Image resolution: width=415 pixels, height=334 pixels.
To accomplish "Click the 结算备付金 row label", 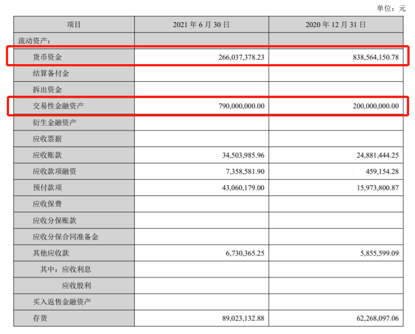I will [x=51, y=73].
